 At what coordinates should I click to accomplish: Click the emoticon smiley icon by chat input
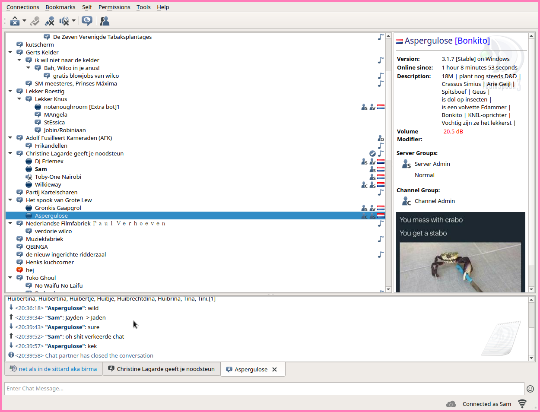pyautogui.click(x=530, y=389)
